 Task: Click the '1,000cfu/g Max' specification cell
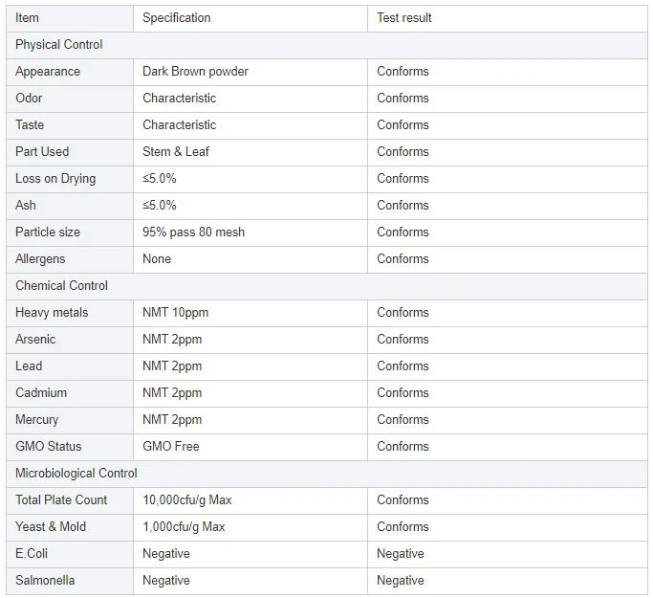[185, 526]
